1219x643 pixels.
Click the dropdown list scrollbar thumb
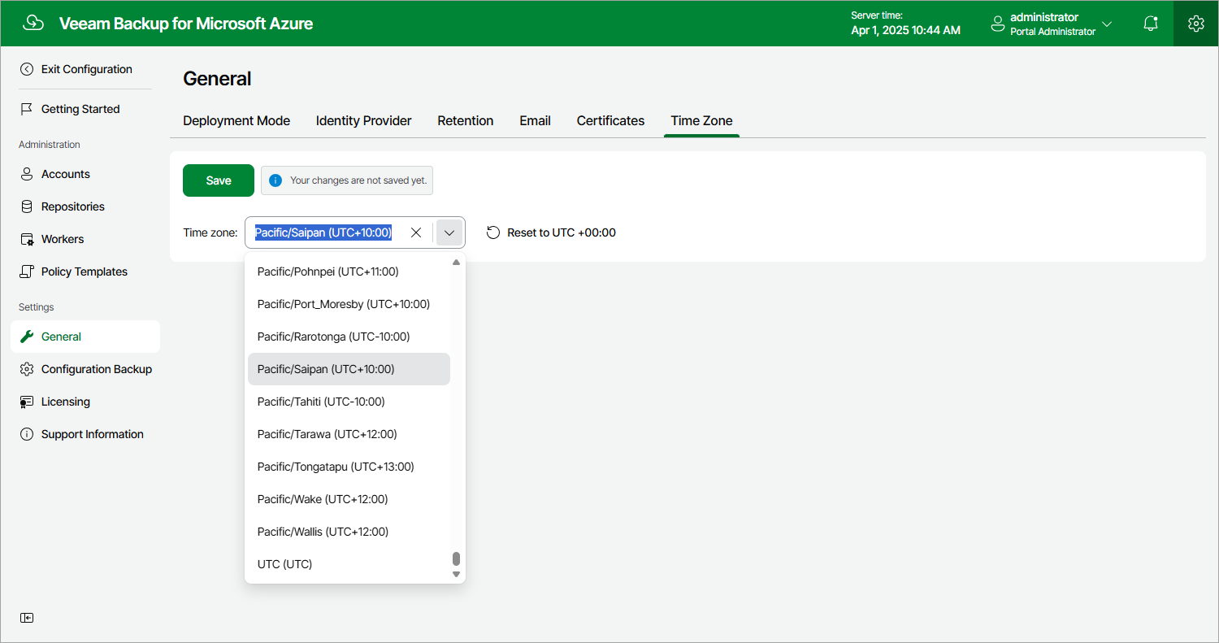(x=456, y=559)
